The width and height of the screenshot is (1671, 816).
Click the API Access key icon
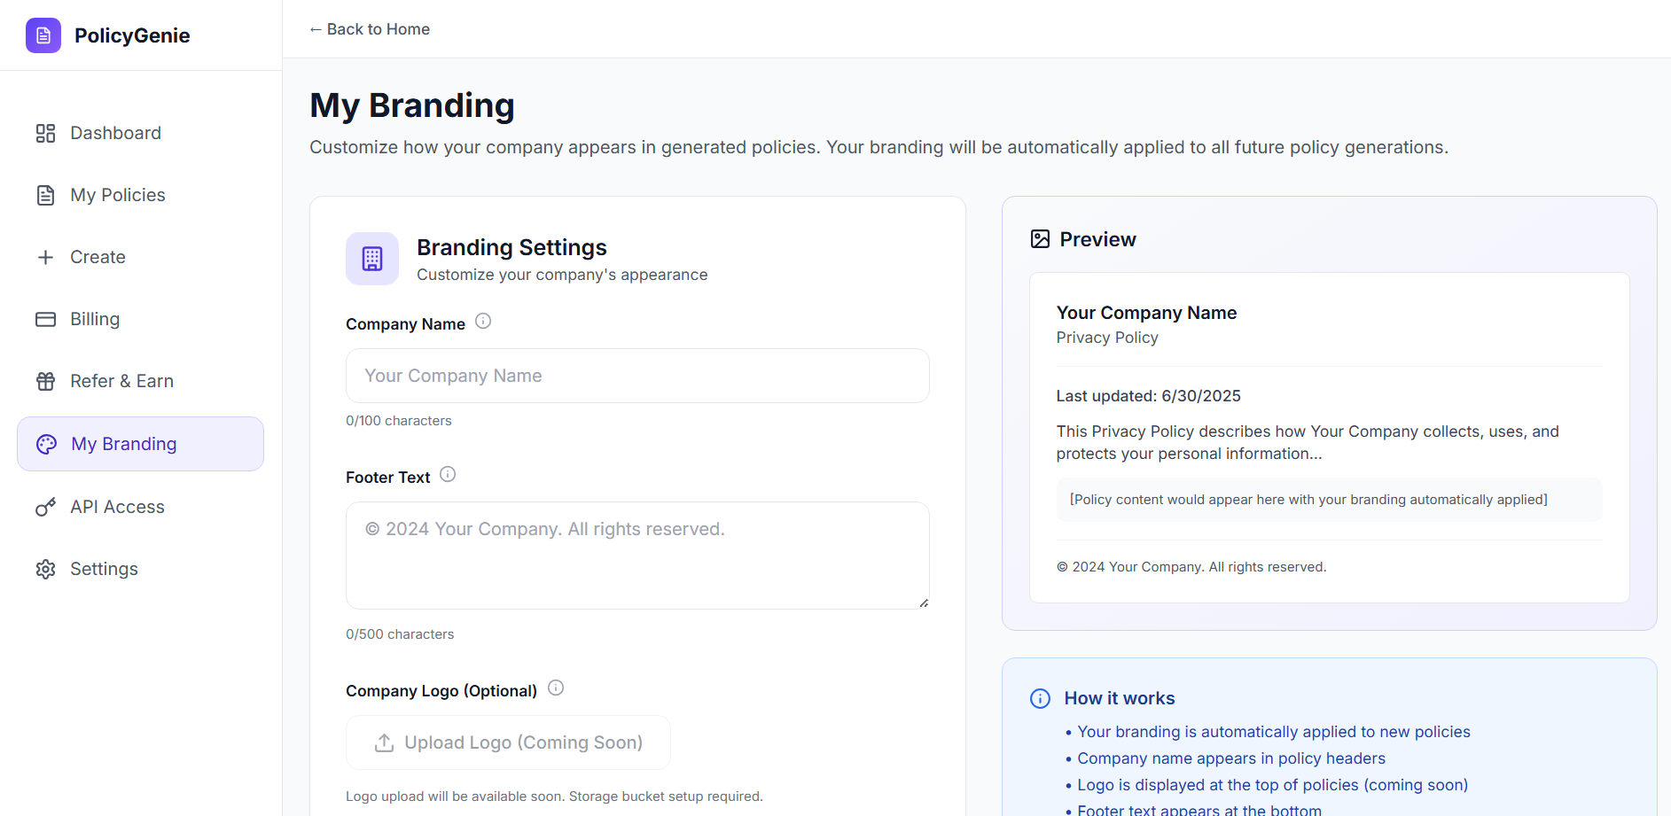pyautogui.click(x=45, y=507)
